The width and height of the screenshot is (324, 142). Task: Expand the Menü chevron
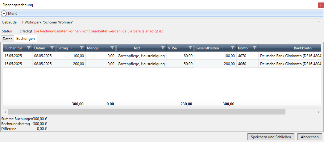(x=4, y=14)
